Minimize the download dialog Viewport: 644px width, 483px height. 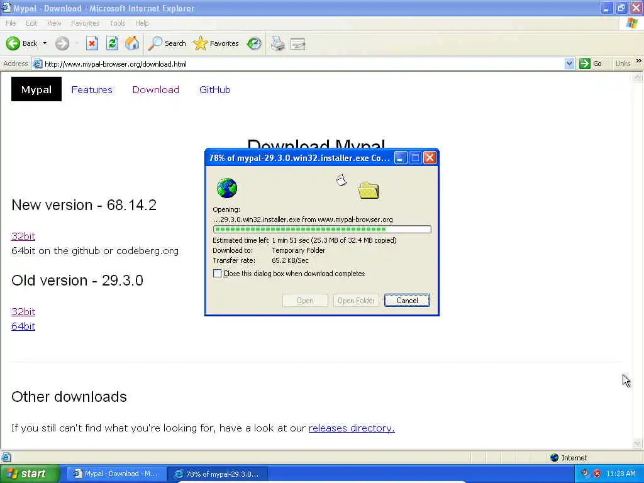[401, 158]
